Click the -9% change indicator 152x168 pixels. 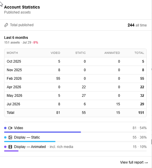[x=35, y=42]
